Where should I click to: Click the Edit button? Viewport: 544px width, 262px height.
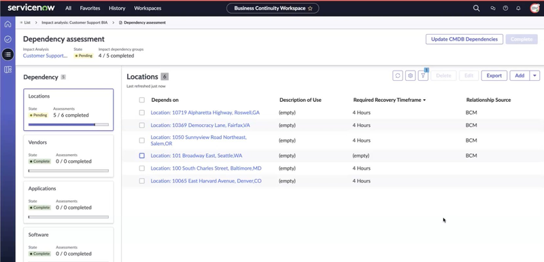469,75
